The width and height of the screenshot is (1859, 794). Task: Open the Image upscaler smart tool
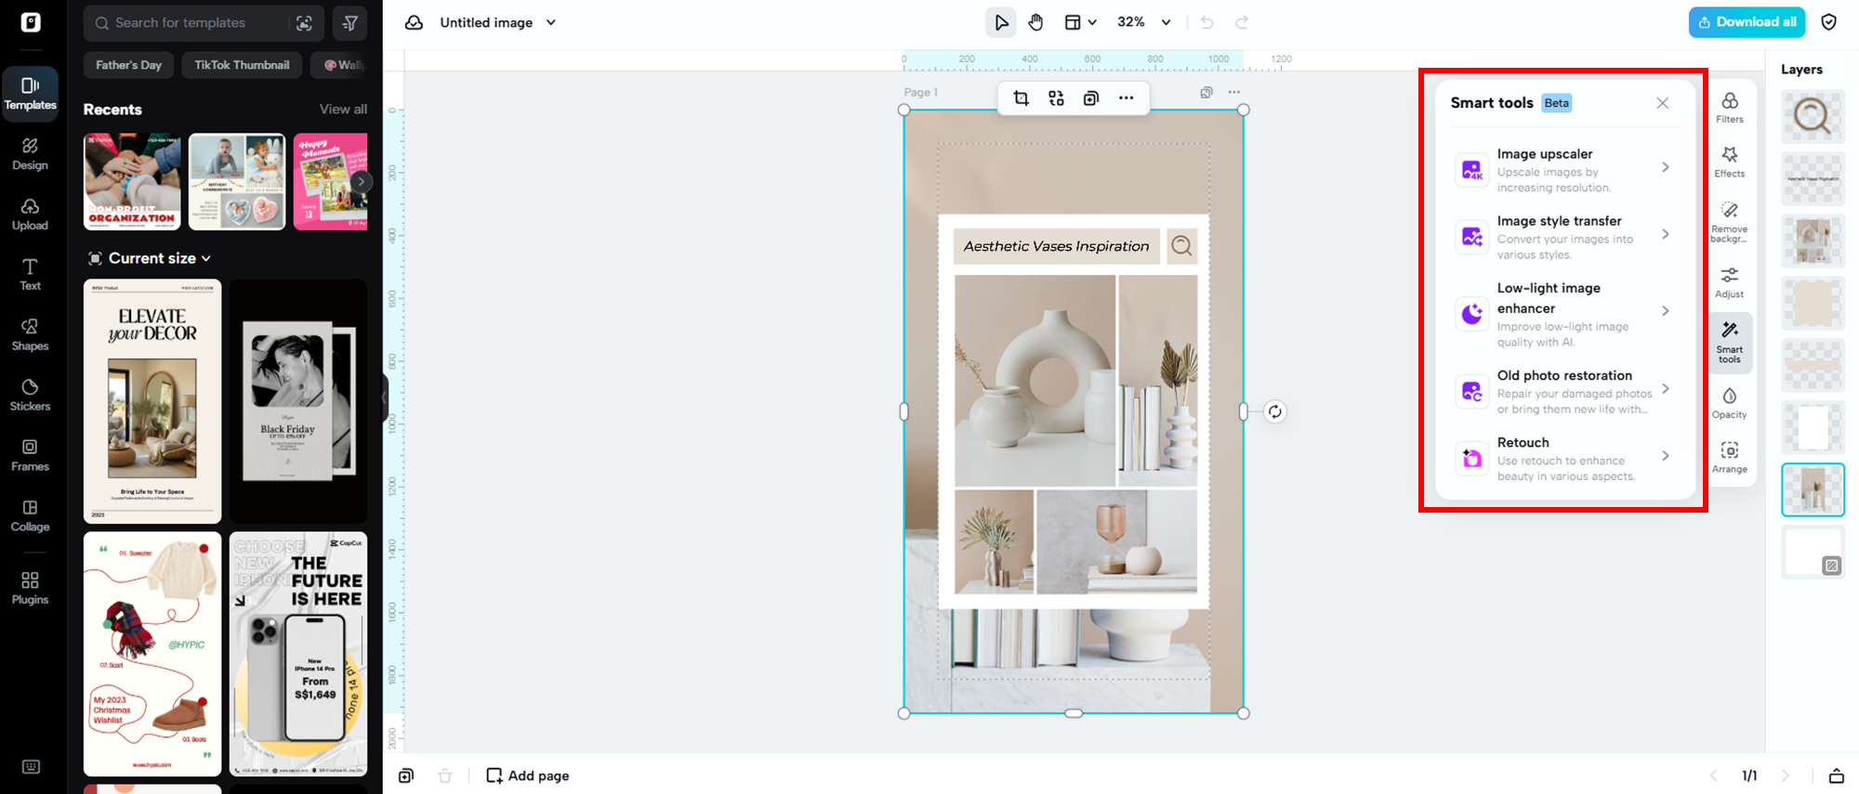coord(1562,169)
